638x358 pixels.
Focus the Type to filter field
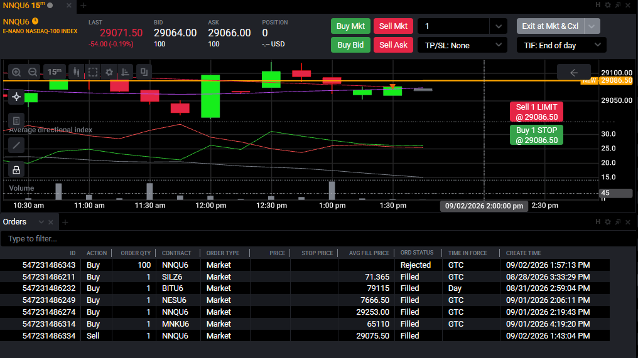tap(317, 238)
